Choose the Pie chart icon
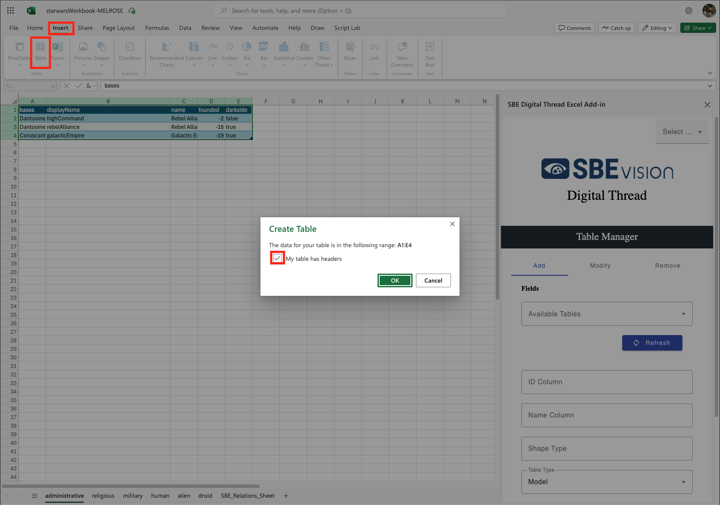Image resolution: width=720 pixels, height=505 pixels. pos(247,47)
